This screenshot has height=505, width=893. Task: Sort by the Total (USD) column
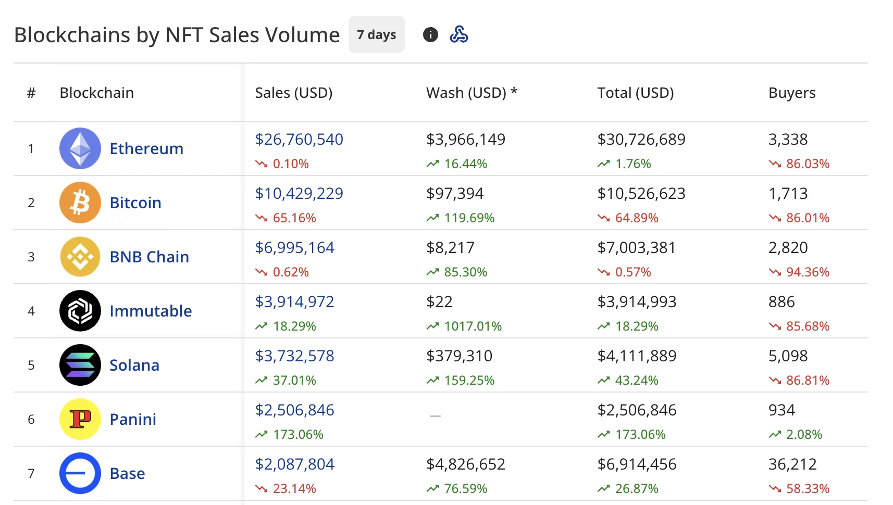pos(635,93)
